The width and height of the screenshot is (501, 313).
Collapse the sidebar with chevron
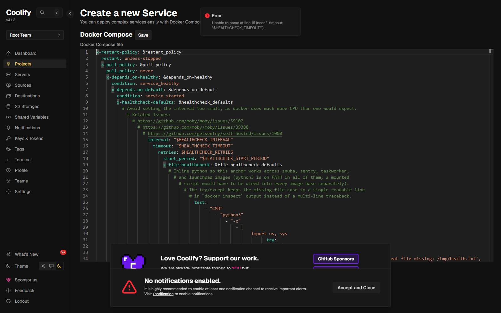point(70,13)
